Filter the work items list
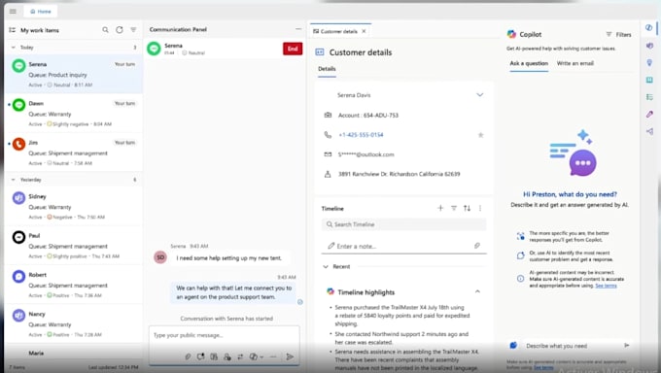 pos(133,30)
